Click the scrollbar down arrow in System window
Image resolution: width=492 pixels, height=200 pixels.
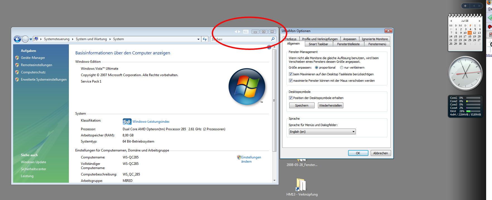point(274,180)
